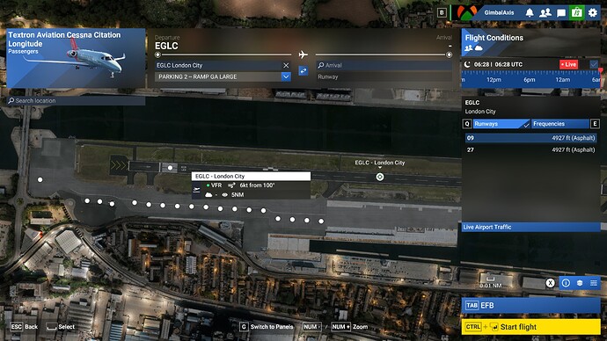Viewport: 607px width, 341px height.
Task: Clear EGLC London City departure field
Action: click(x=286, y=65)
